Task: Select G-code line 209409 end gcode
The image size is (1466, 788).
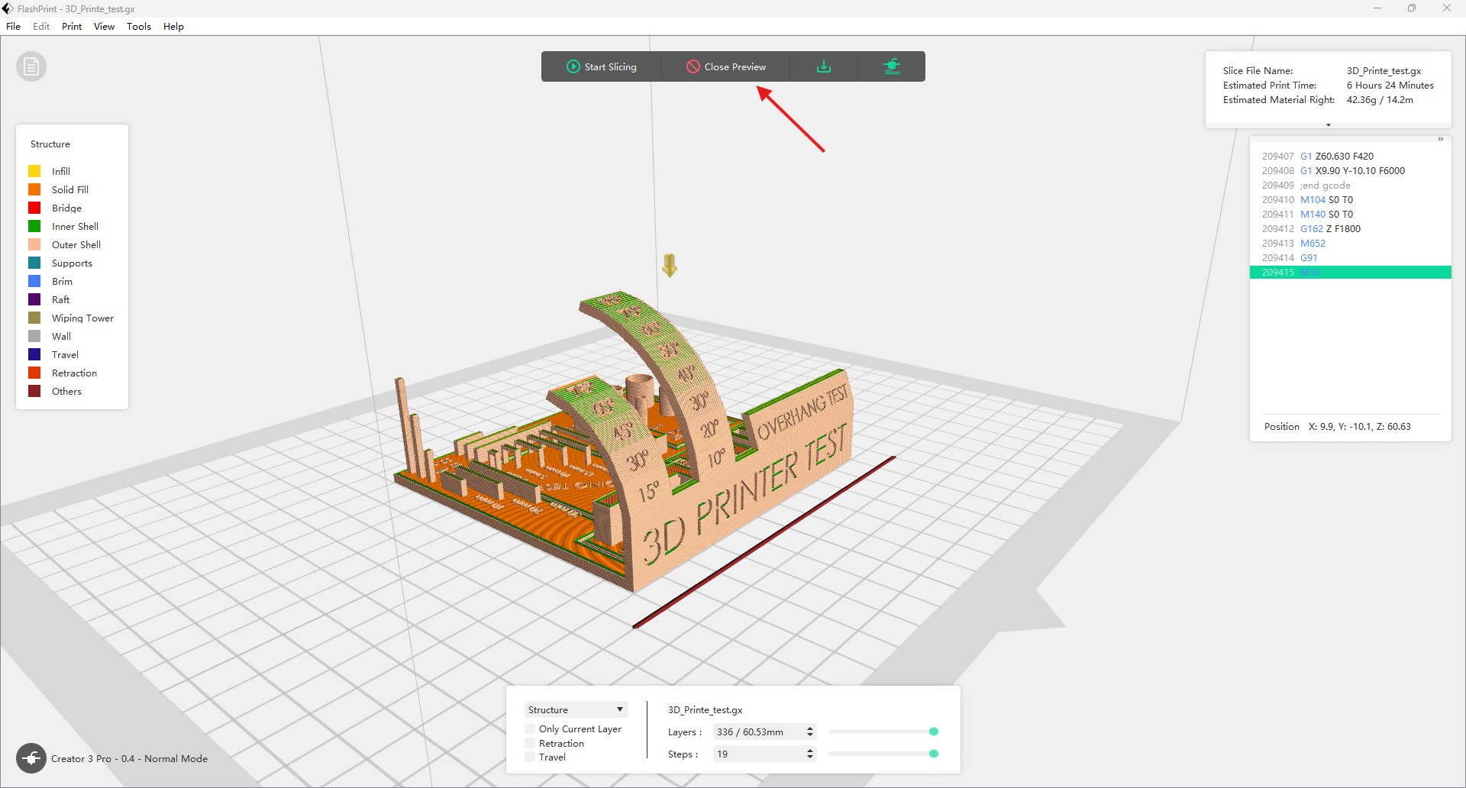Action: pyautogui.click(x=1350, y=185)
